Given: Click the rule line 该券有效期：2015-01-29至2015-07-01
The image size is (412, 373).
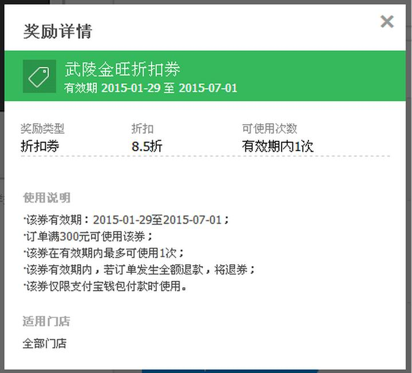Looking at the screenshot, I should [x=126, y=220].
